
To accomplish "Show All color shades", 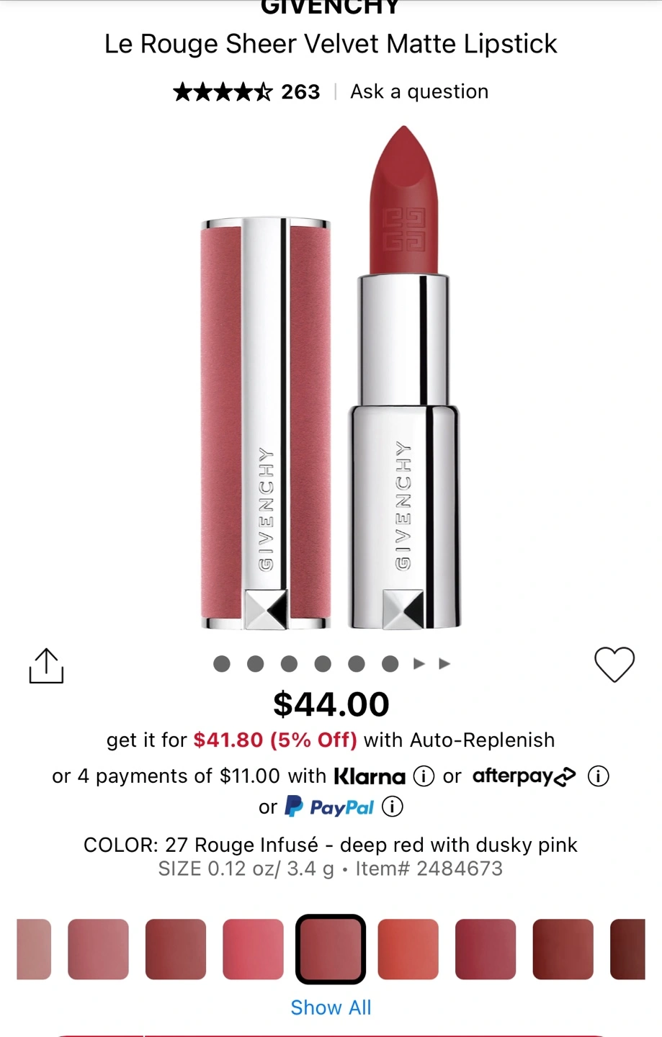I will (331, 1007).
